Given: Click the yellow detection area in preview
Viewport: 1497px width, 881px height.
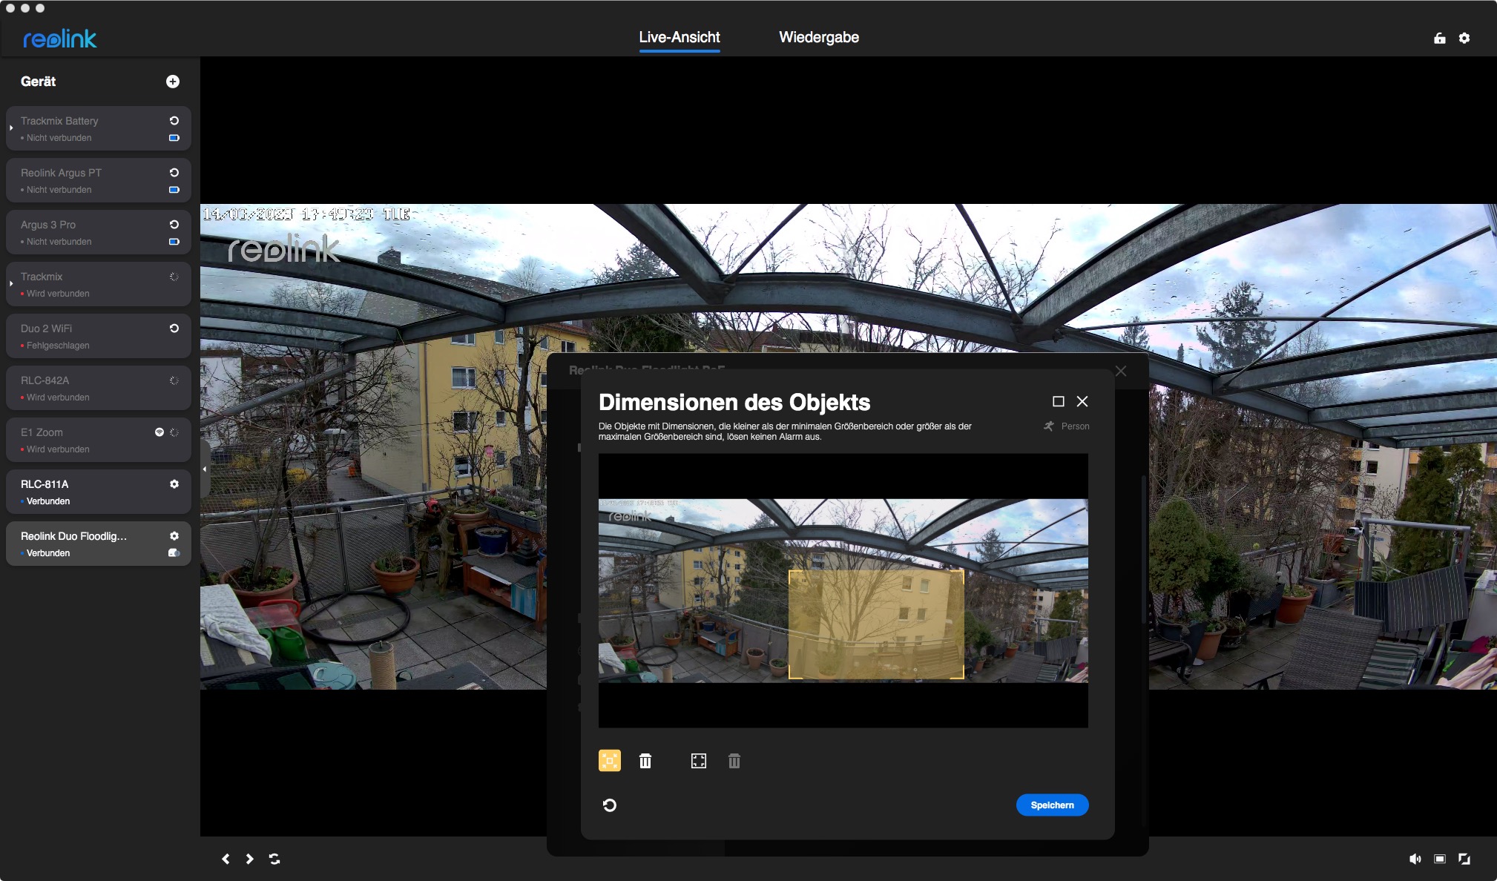Looking at the screenshot, I should [875, 624].
